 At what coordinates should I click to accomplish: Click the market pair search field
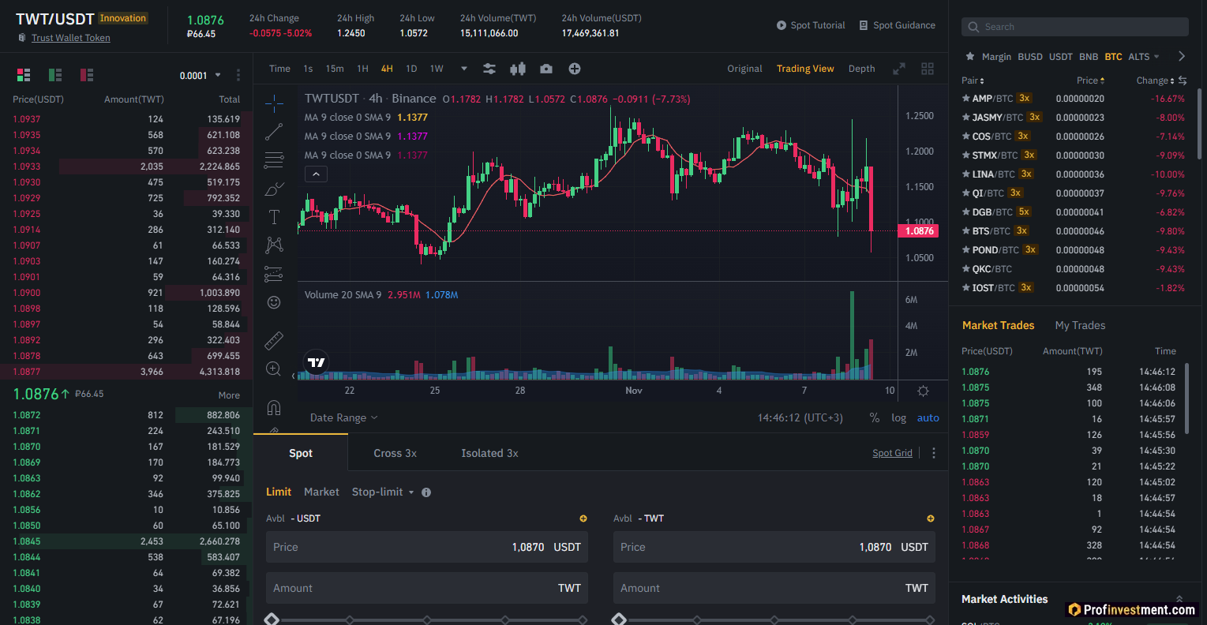coord(1074,26)
